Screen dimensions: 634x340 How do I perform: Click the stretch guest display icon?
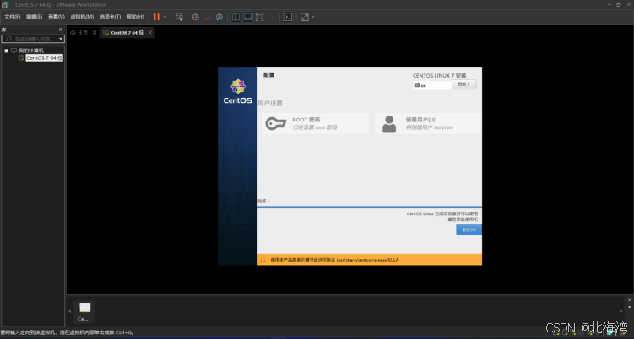click(305, 17)
